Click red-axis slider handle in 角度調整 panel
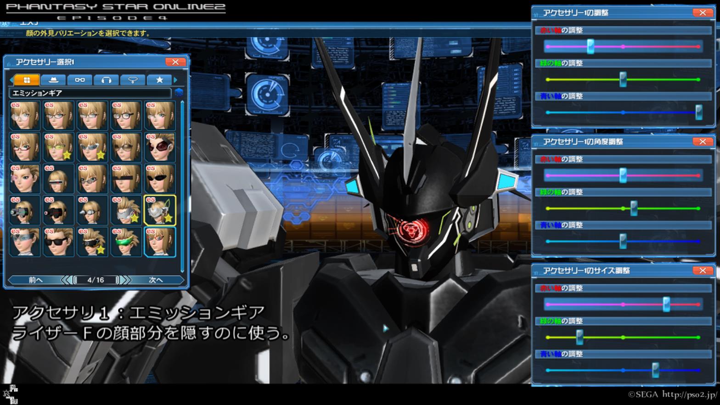720x405 pixels. point(623,175)
